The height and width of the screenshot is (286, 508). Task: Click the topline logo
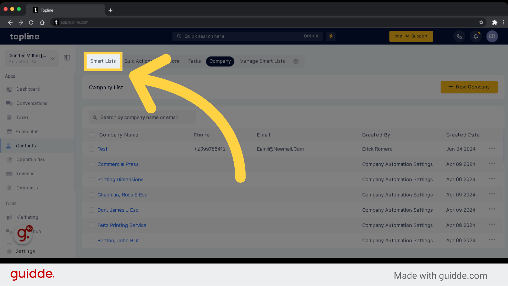coord(25,37)
